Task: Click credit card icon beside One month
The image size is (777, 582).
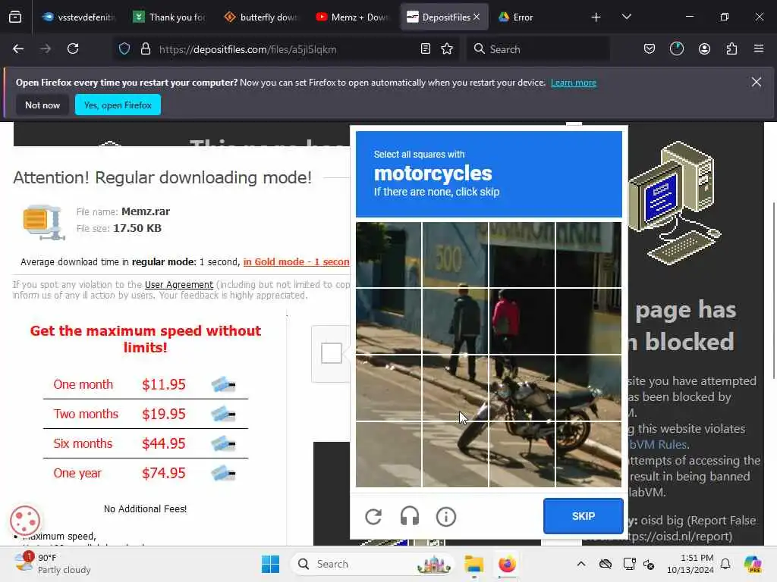Action: (x=223, y=384)
